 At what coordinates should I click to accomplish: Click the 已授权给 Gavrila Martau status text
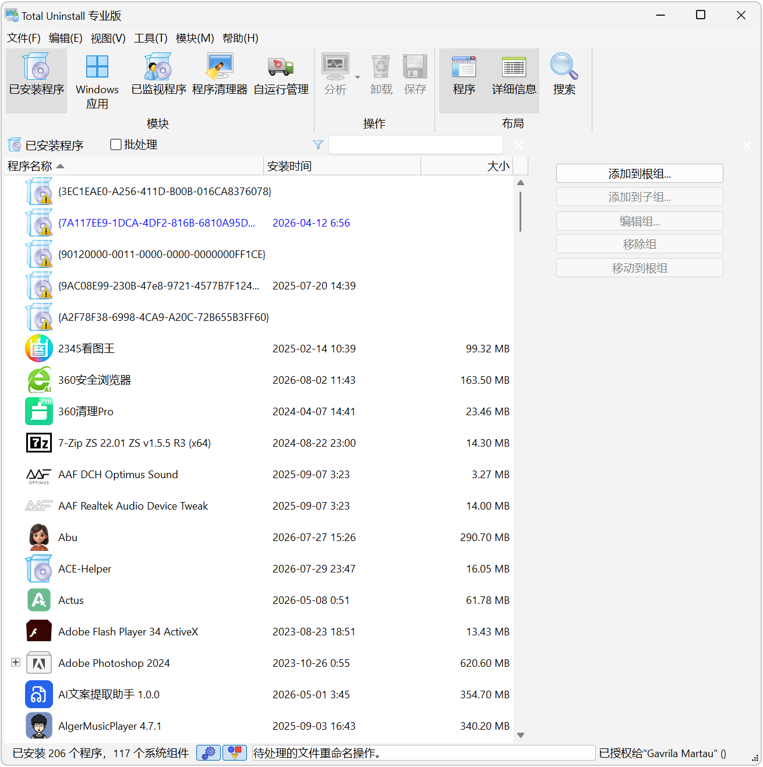click(x=662, y=753)
